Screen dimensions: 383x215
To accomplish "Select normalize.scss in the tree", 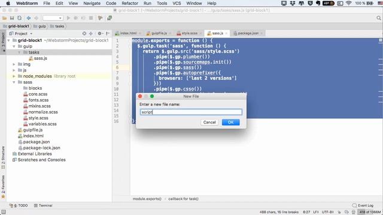I will point(41,112).
